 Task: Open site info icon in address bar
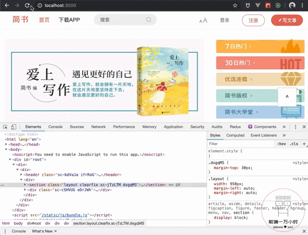tap(40, 6)
